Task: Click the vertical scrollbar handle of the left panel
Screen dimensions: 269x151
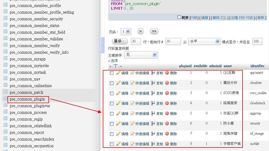Action: (102, 45)
